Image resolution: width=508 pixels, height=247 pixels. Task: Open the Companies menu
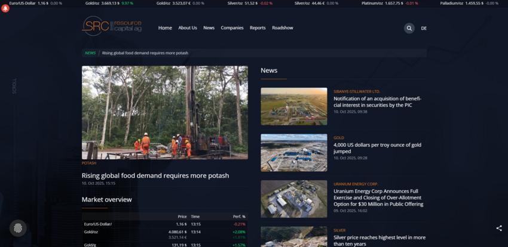point(232,28)
